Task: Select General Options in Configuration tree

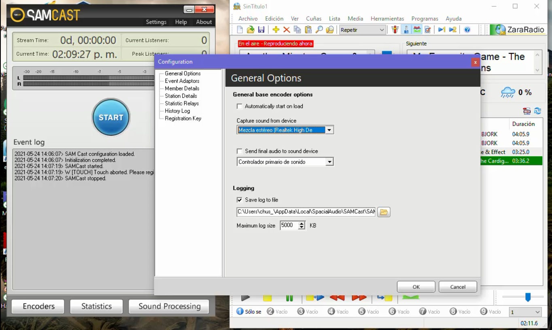Action: (183, 74)
